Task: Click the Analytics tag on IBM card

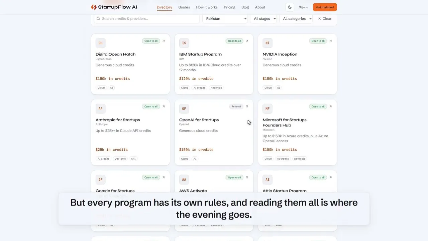Action: click(216, 88)
